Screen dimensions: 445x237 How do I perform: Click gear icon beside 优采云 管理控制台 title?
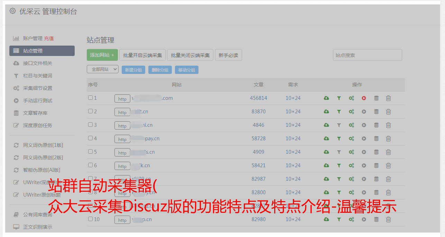(12, 11)
